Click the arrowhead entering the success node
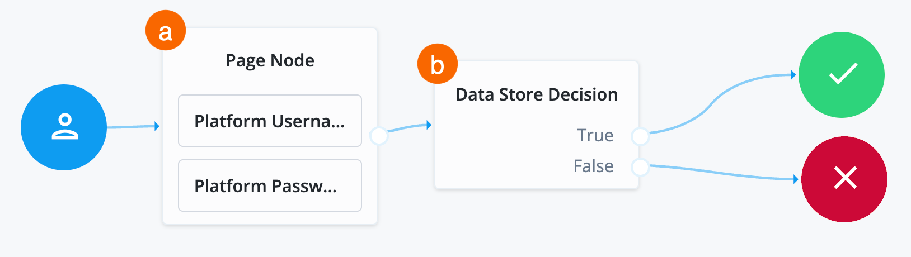Viewport: 911px width, 257px height. click(x=793, y=75)
